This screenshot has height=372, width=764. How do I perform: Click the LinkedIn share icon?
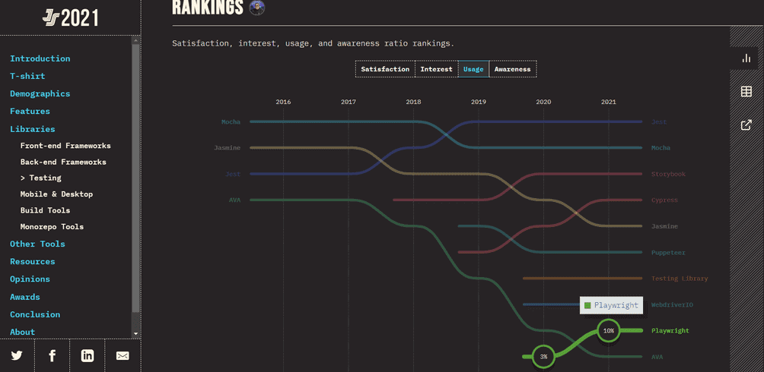click(88, 355)
